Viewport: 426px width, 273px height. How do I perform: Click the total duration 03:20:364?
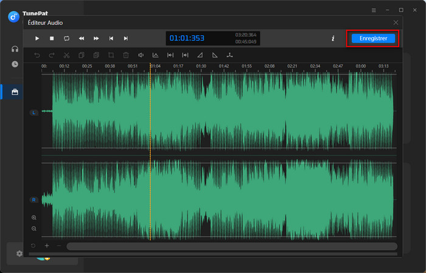point(246,35)
